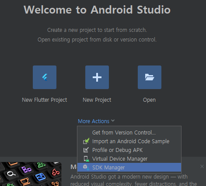206x186 pixels.
Task: Click the Open label under folder
Action: point(149,100)
